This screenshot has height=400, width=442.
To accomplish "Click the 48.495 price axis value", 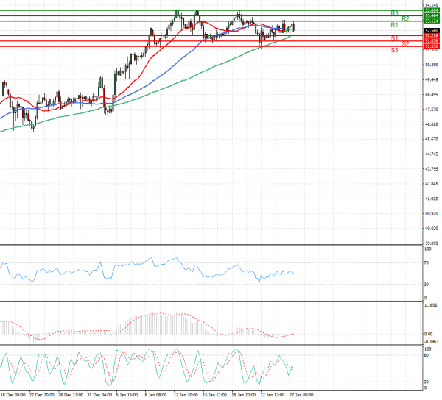I will [x=432, y=95].
